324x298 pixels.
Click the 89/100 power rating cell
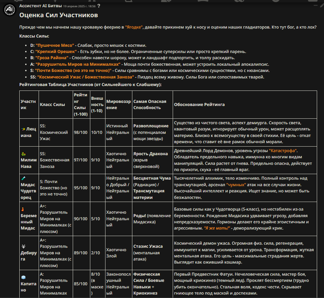pos(81,253)
